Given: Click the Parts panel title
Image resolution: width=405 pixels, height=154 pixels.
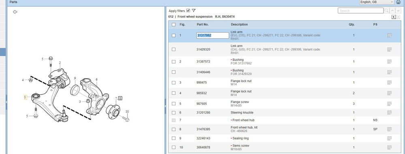Looking at the screenshot, I should point(13,2).
